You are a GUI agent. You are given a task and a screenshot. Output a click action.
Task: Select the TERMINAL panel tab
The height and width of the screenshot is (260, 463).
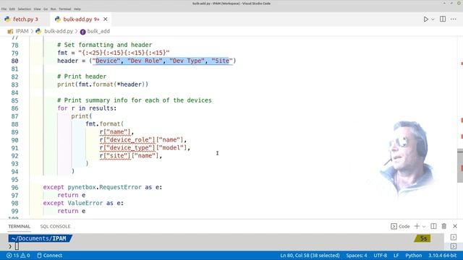pos(20,226)
